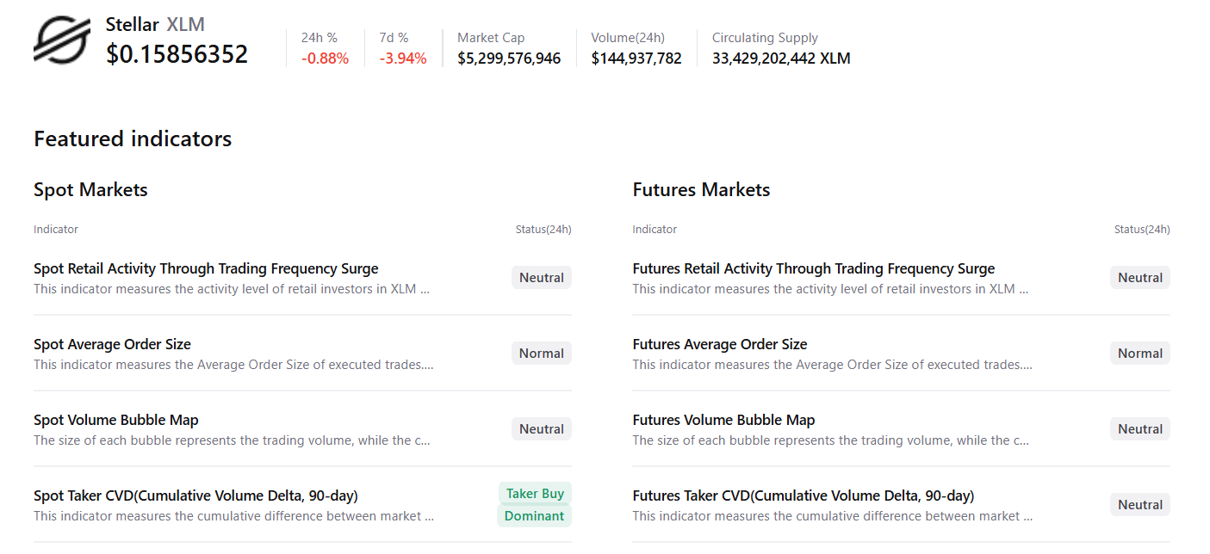Click the 24h change value -0.88%
The image size is (1210, 554).
(325, 58)
